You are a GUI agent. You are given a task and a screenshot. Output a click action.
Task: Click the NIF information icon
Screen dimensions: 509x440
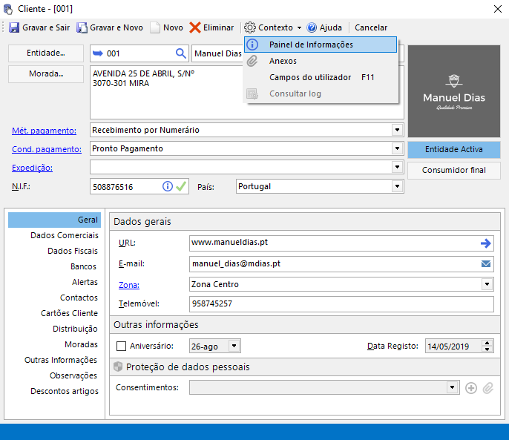pos(168,187)
